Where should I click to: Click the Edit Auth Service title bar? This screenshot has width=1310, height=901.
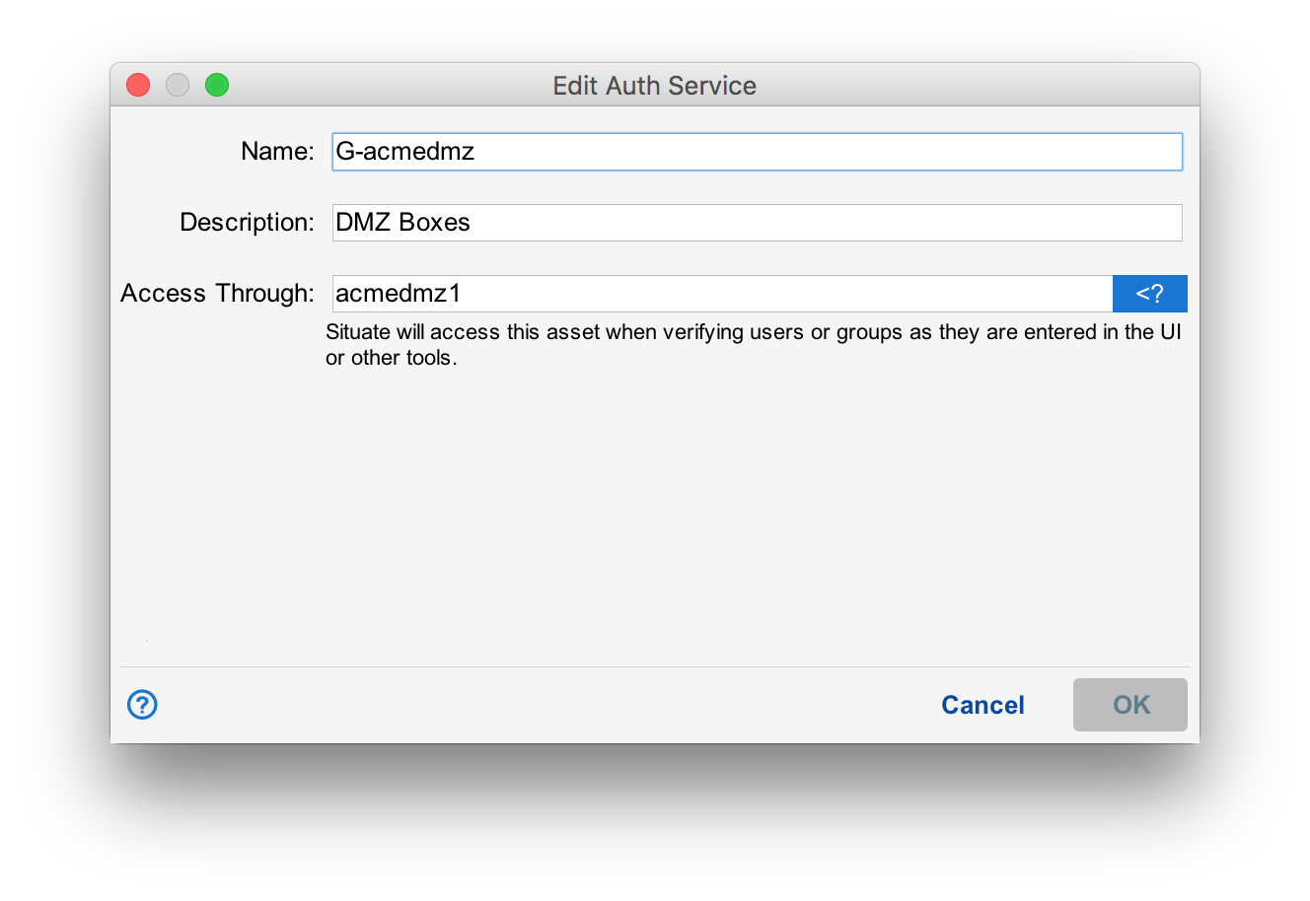pos(654,86)
